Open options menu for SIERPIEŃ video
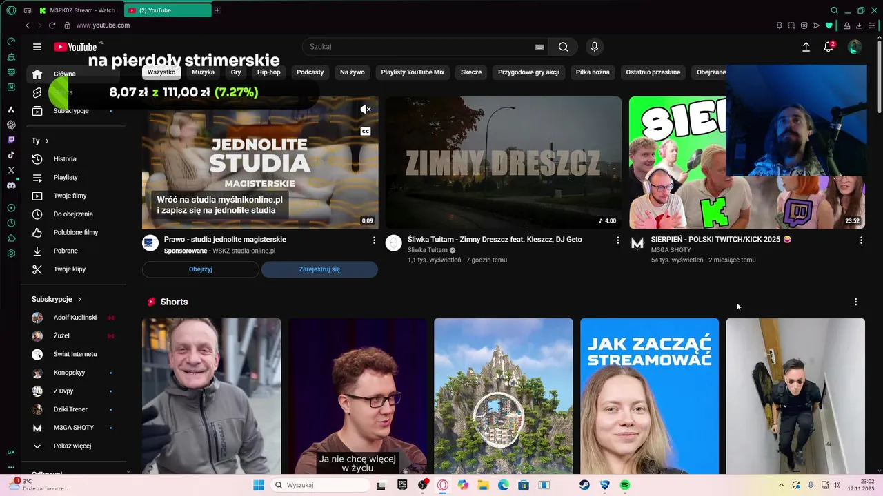 [x=861, y=240]
